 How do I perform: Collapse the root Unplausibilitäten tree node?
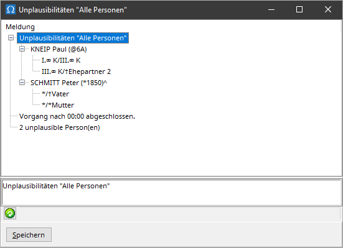pos(11,38)
